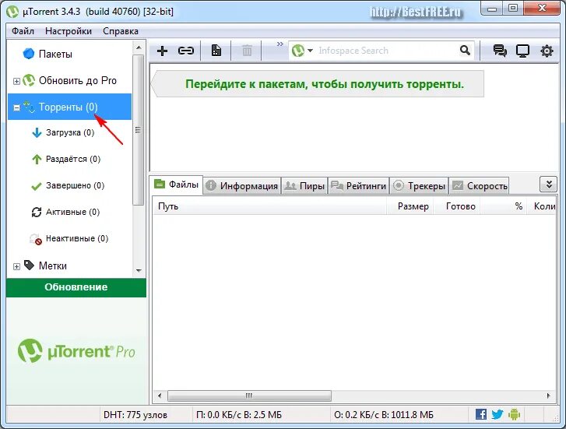
Task: Switch to the Информация tab
Action: tap(242, 185)
